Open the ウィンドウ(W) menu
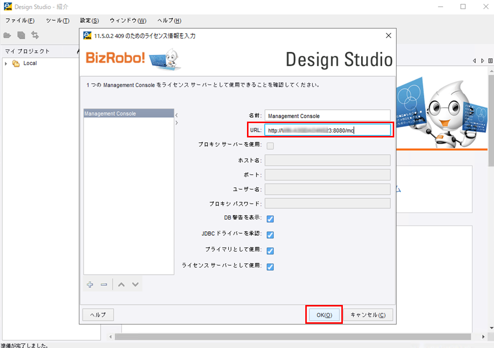This screenshot has width=494, height=348. 128,21
